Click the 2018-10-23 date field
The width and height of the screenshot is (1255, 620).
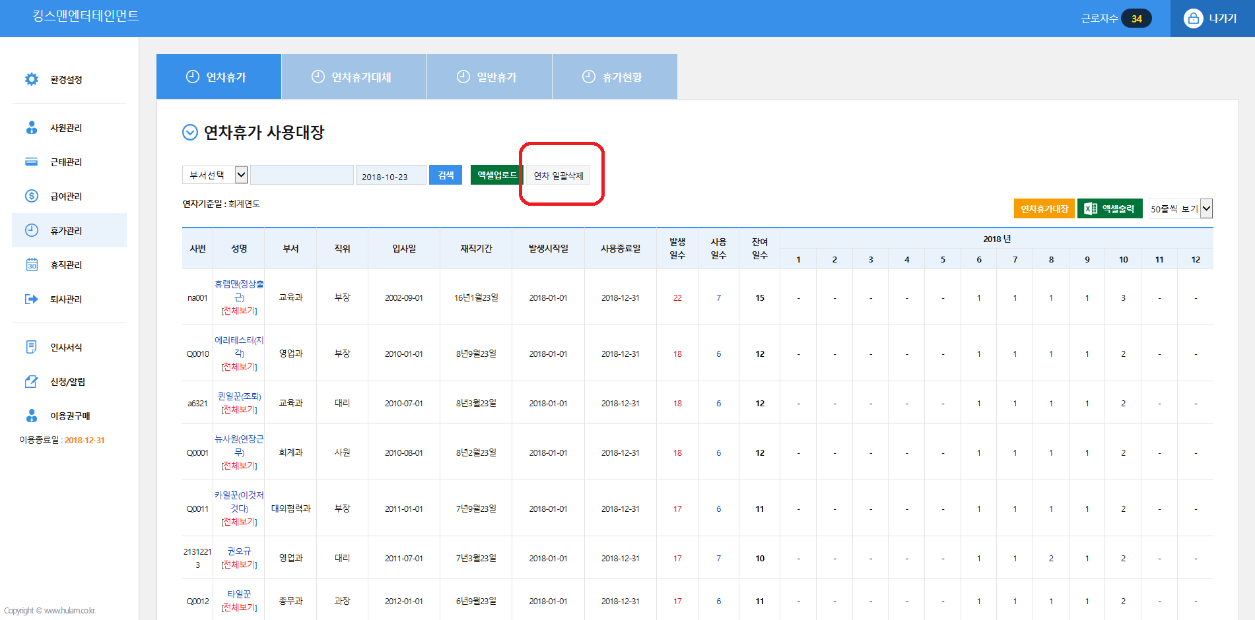[390, 176]
